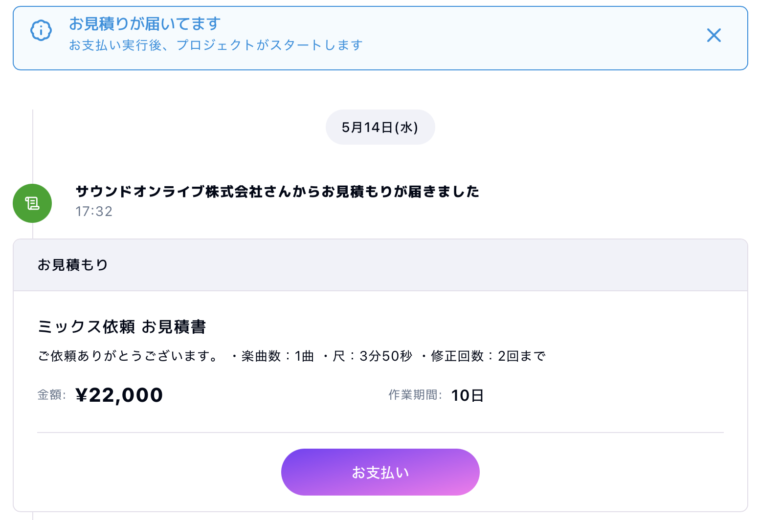Click the ご依頼ありがとうございます greeting text
The image size is (759, 520).
[128, 356]
